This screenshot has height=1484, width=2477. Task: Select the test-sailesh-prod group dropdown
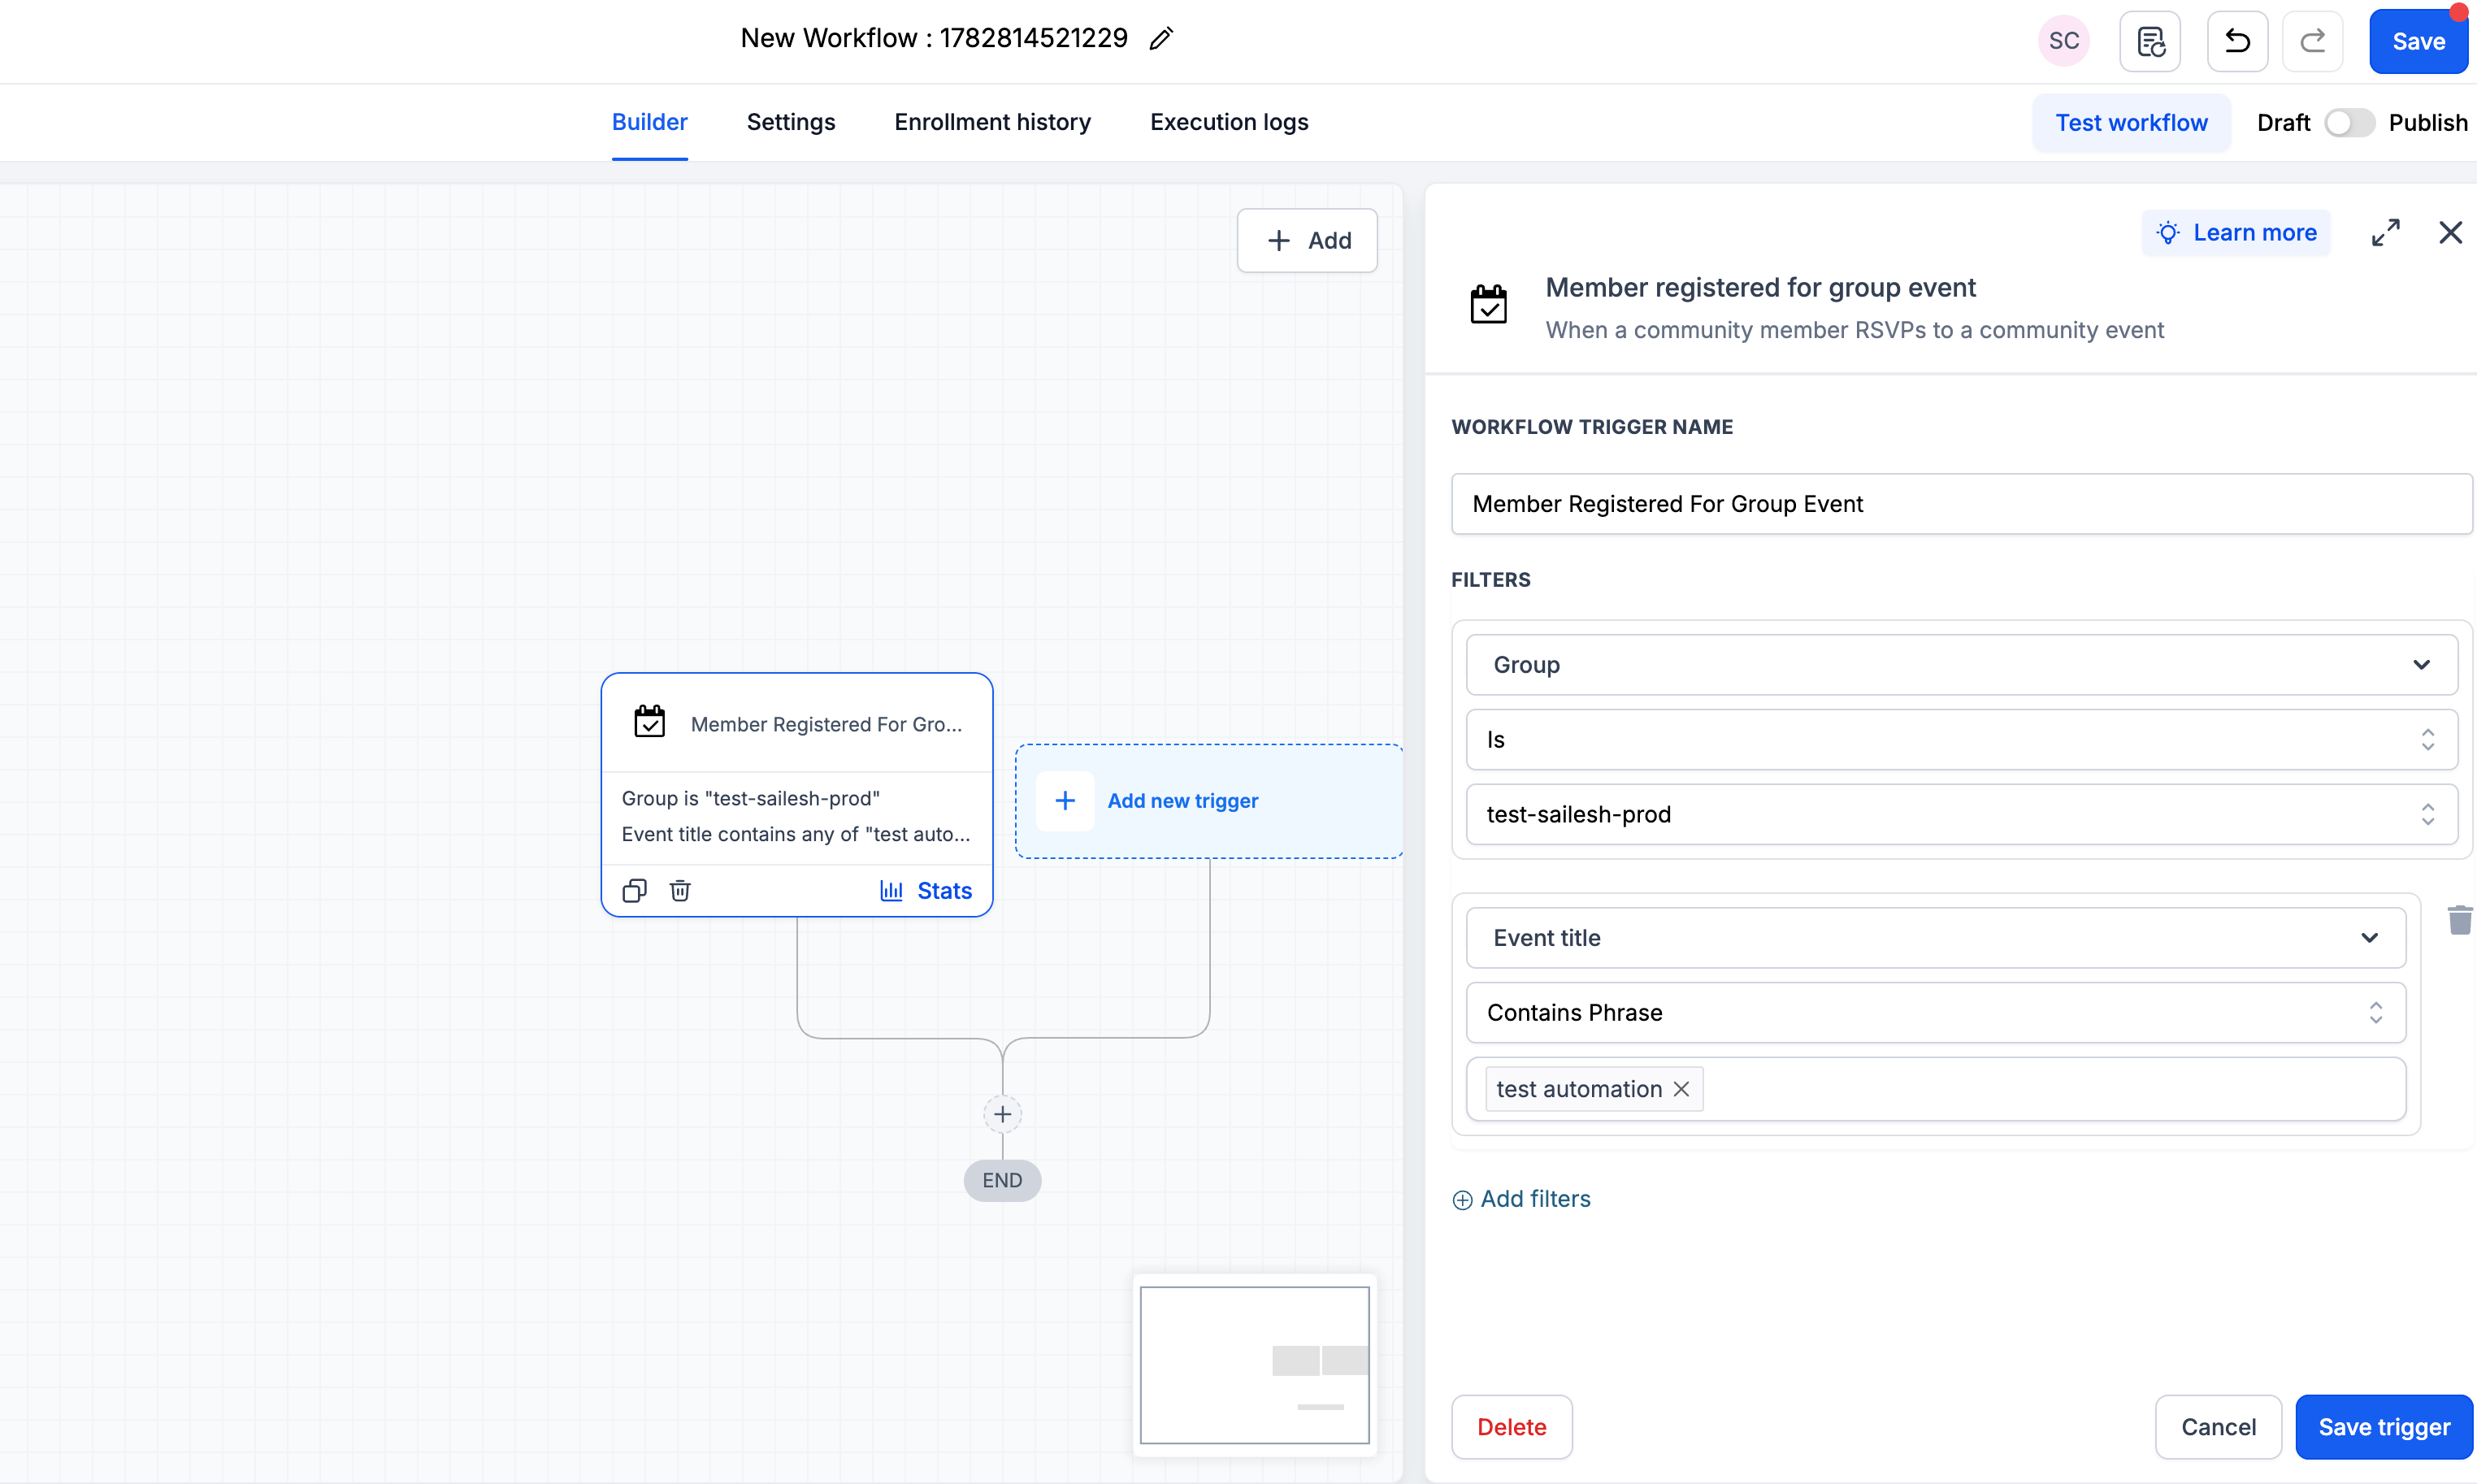coord(1961,814)
